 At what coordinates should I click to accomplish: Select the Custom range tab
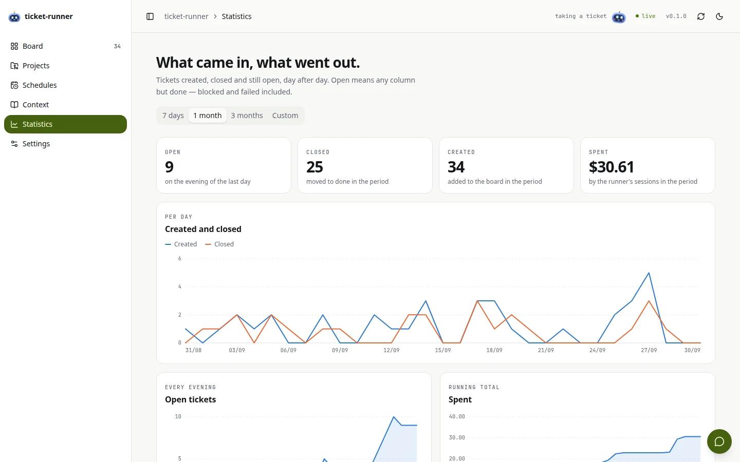tap(285, 115)
